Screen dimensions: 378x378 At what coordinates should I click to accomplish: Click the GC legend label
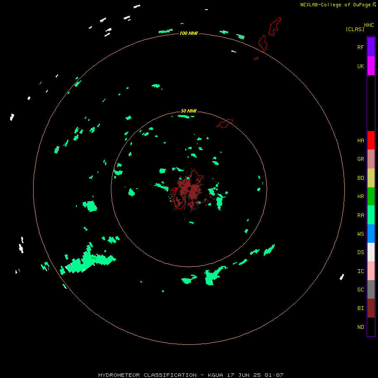(x=360, y=290)
